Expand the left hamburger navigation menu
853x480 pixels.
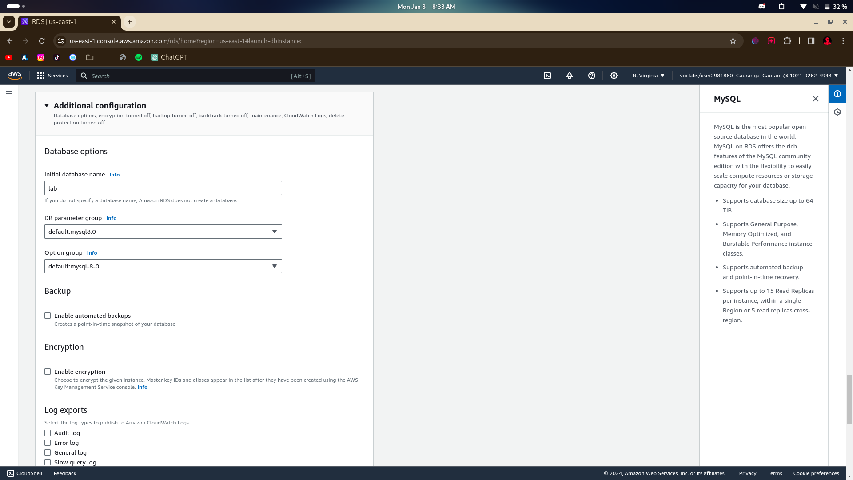click(x=9, y=94)
